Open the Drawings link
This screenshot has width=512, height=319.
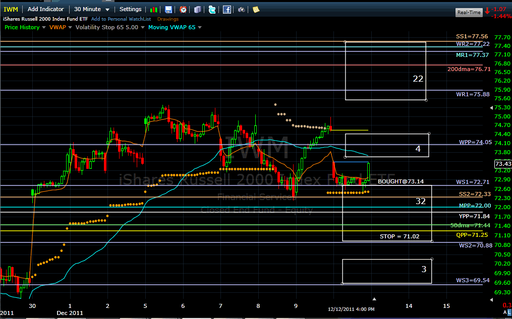(168, 19)
